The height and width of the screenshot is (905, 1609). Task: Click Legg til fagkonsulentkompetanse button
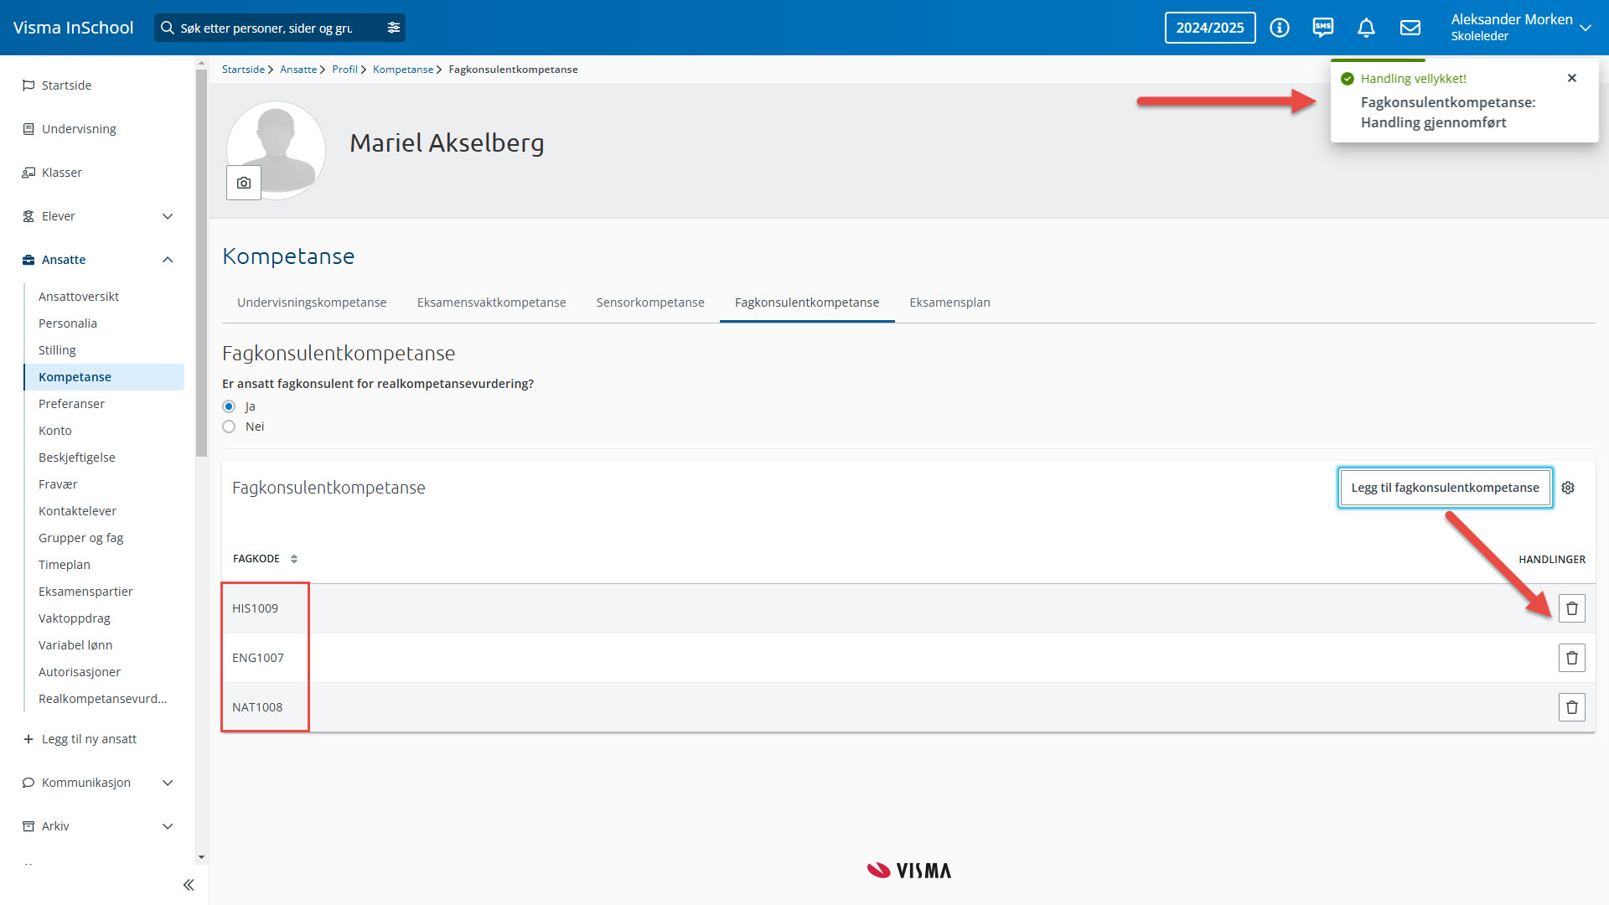pyautogui.click(x=1445, y=488)
